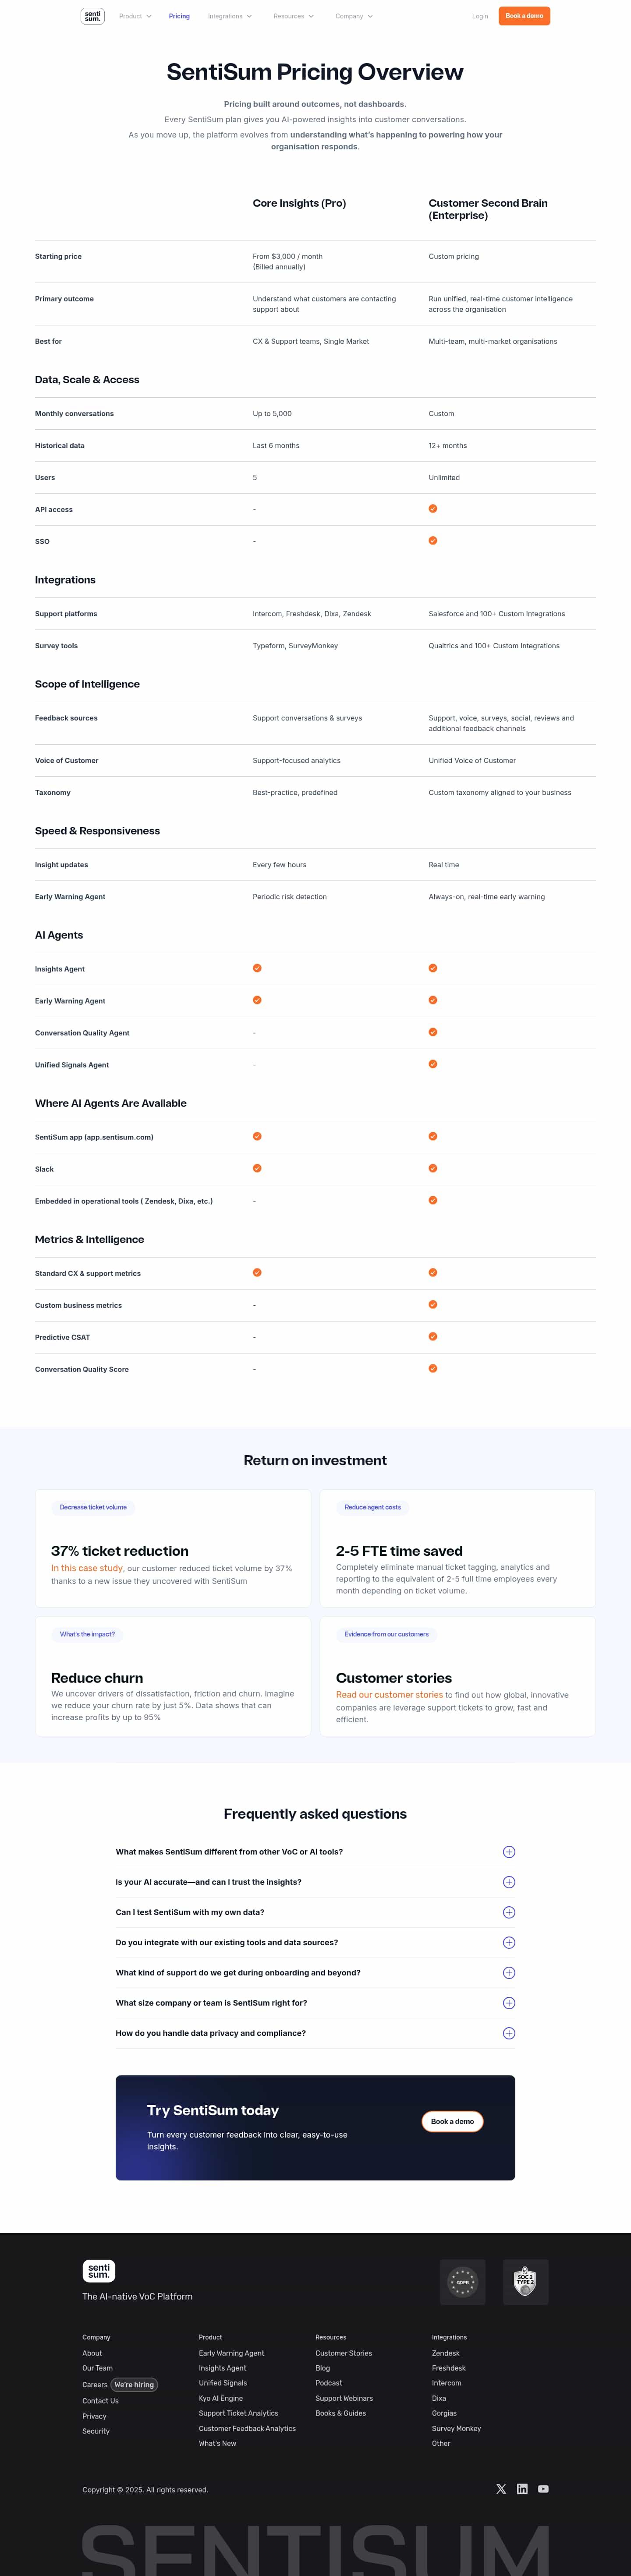This screenshot has height=2576, width=631.
Task: Click Login in the top navigation
Action: 480,16
